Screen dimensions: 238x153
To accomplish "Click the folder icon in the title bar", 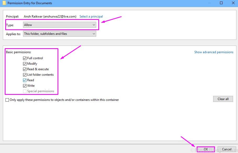I will pyautogui.click(x=4, y=3).
